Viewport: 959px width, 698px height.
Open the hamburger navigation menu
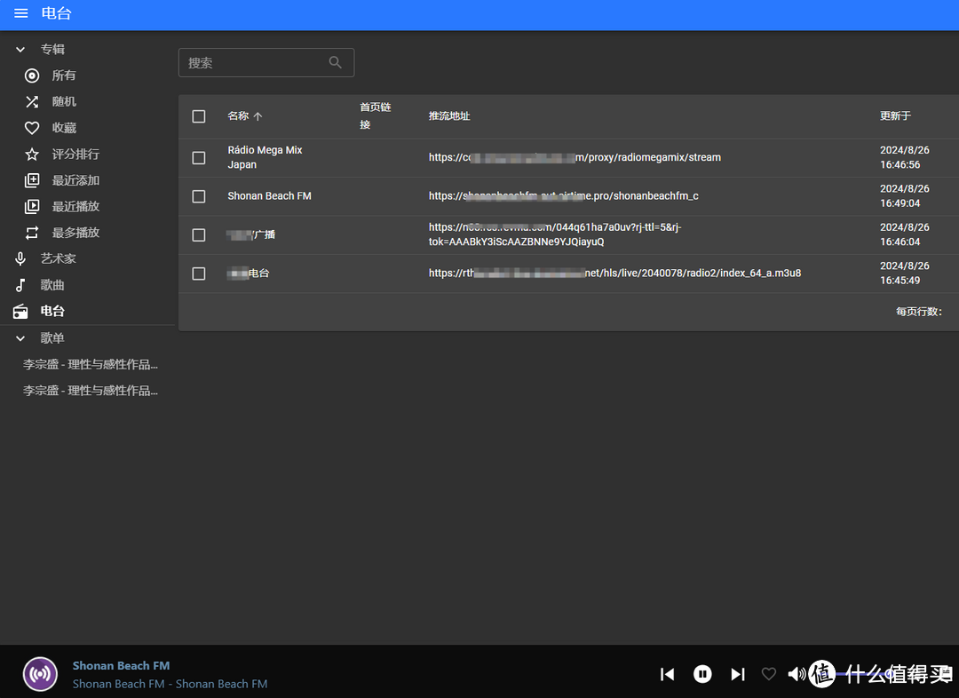click(x=20, y=14)
